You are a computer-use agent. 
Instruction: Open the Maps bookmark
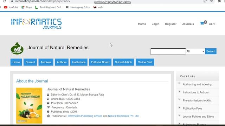click(27, 7)
